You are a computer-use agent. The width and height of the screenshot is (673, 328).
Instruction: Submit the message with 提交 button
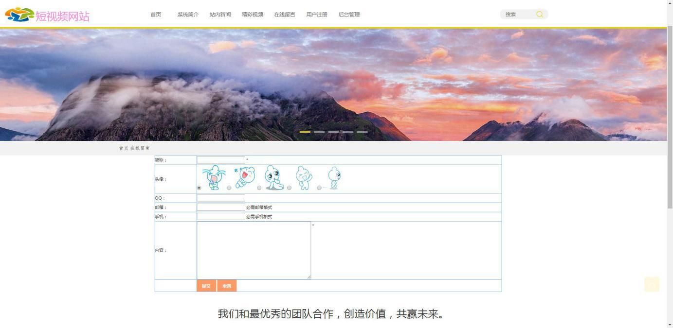[206, 286]
